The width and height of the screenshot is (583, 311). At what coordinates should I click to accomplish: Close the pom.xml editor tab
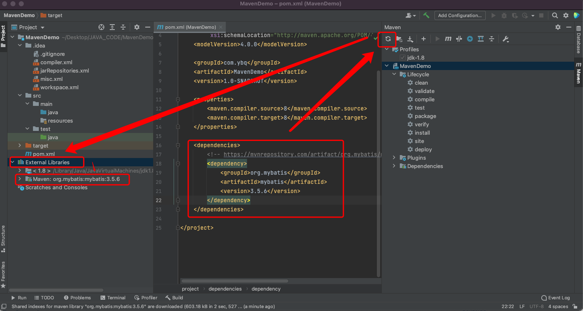[222, 27]
